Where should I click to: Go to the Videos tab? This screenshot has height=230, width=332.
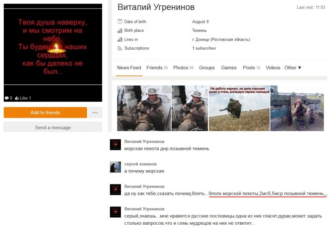point(273,68)
